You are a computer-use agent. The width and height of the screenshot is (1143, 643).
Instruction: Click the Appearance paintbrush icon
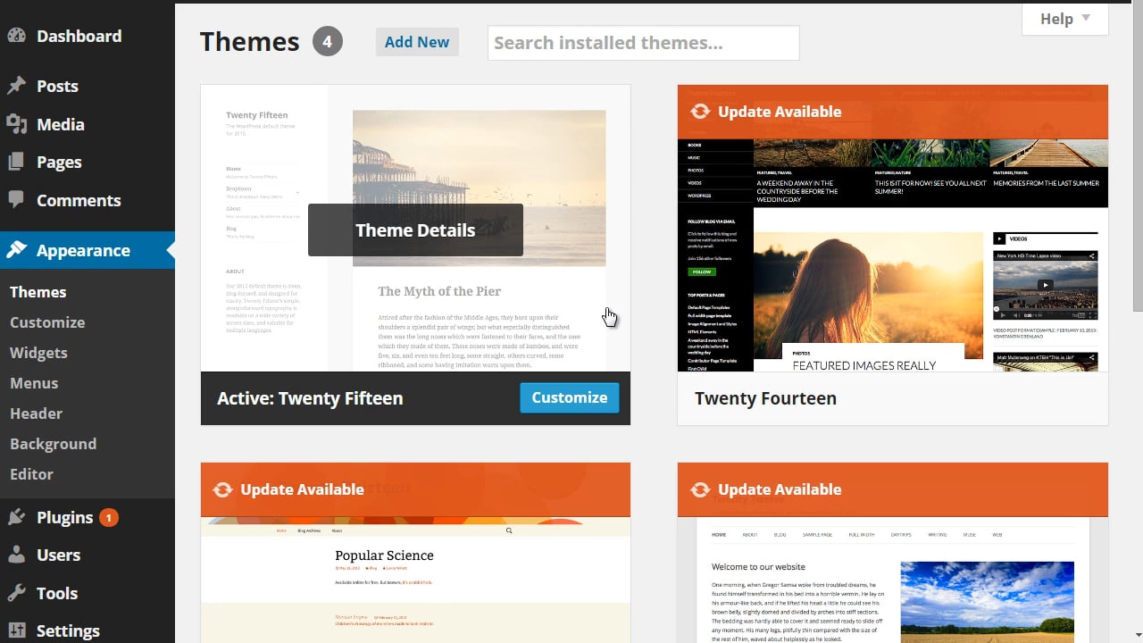coord(20,250)
